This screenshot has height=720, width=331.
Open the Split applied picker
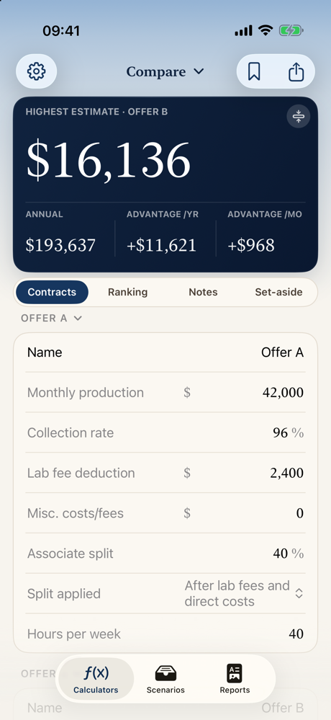coord(244,593)
